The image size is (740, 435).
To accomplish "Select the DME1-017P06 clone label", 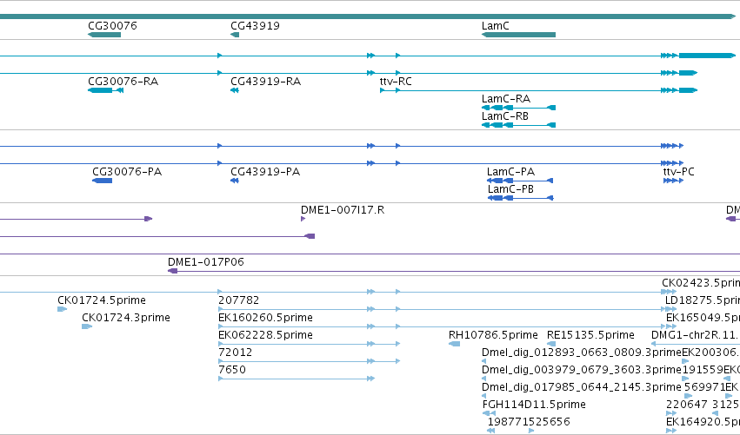I will 206,261.
